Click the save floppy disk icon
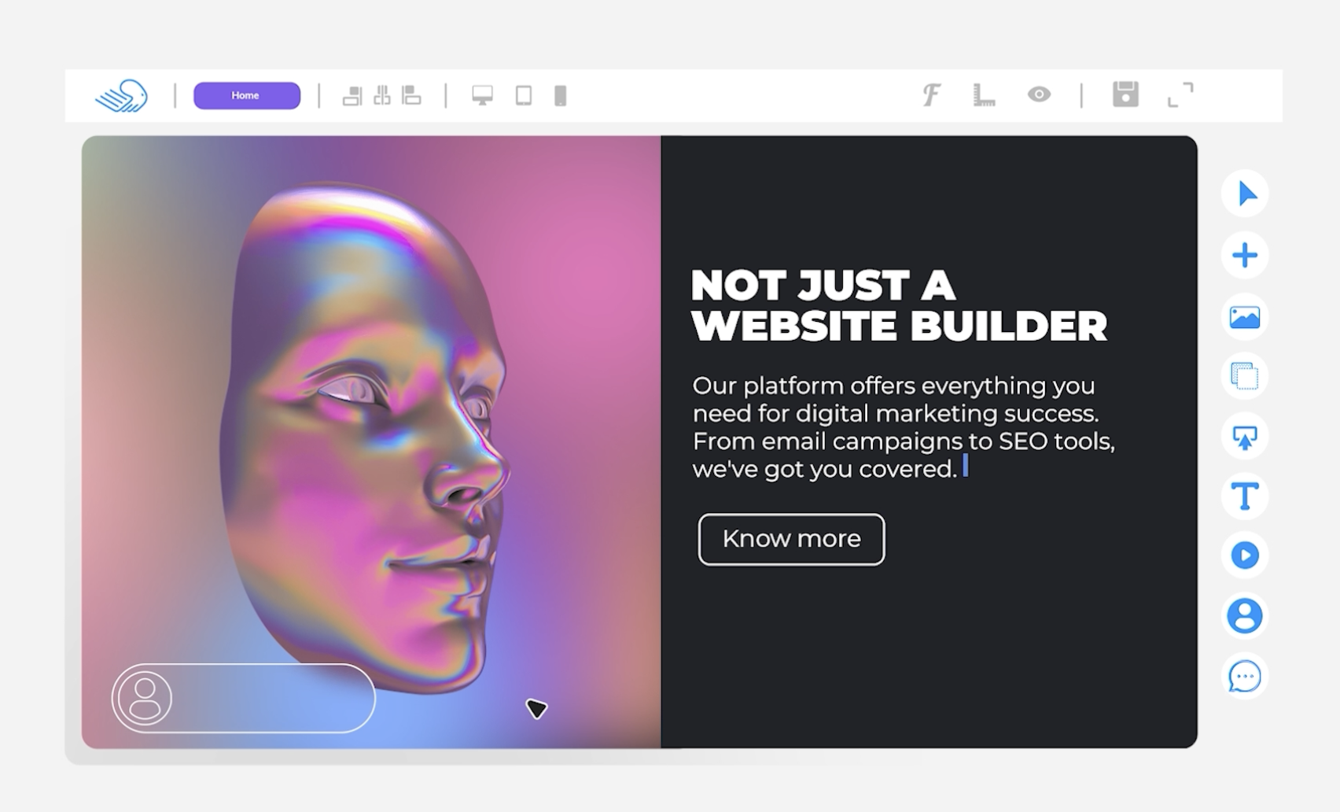The width and height of the screenshot is (1340, 812). pyautogui.click(x=1125, y=94)
